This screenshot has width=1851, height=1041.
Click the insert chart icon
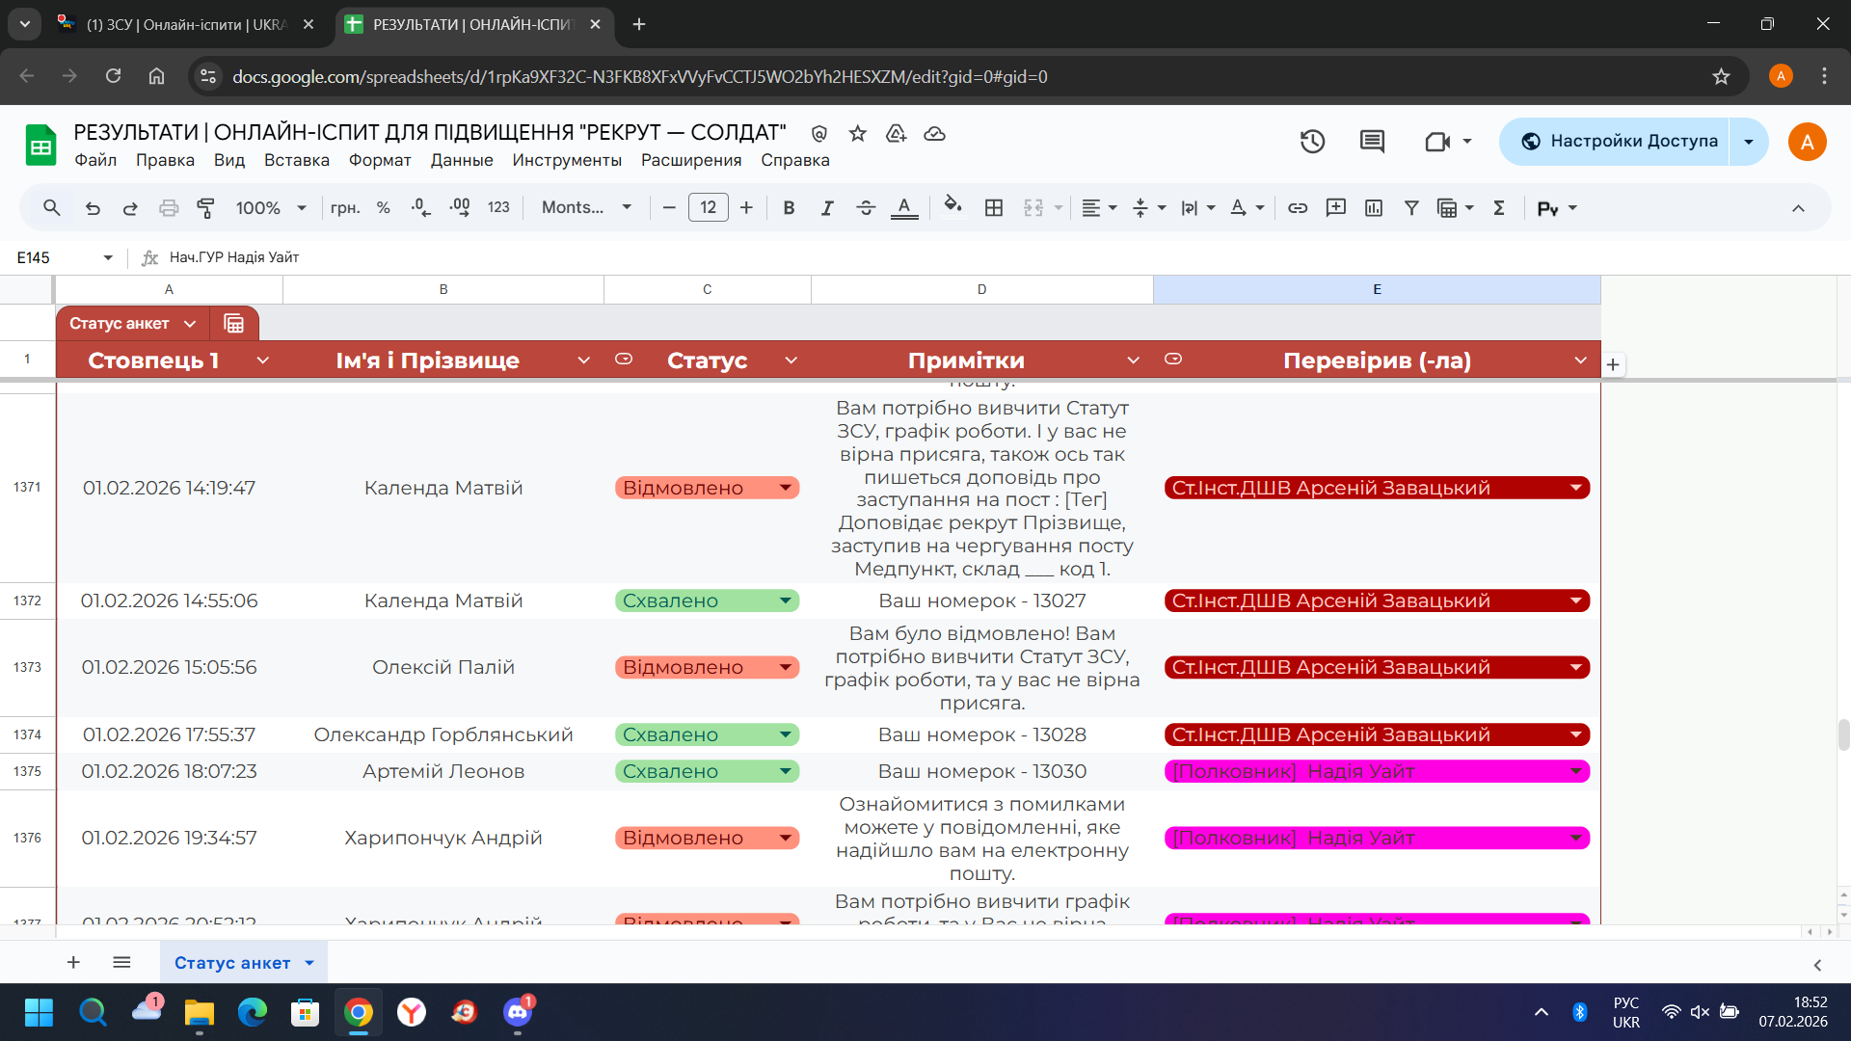(x=1374, y=207)
